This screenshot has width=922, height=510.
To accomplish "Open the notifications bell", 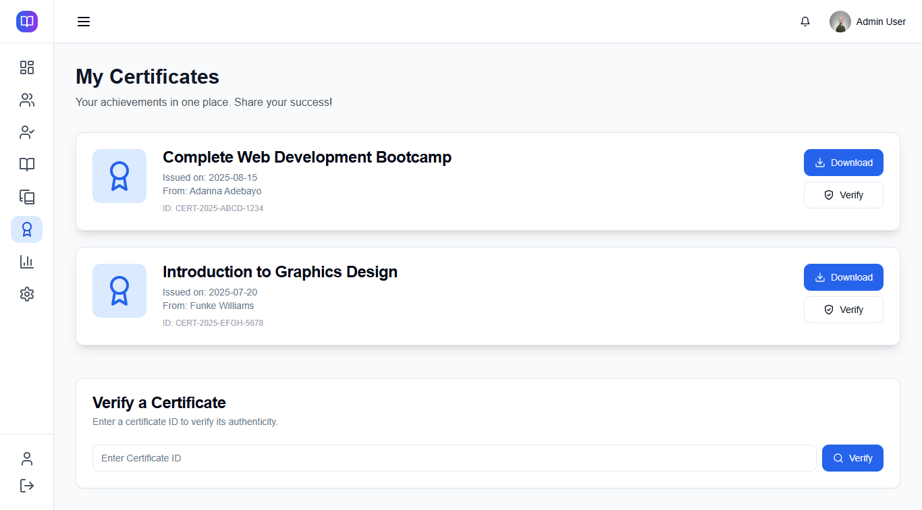I will tap(805, 22).
